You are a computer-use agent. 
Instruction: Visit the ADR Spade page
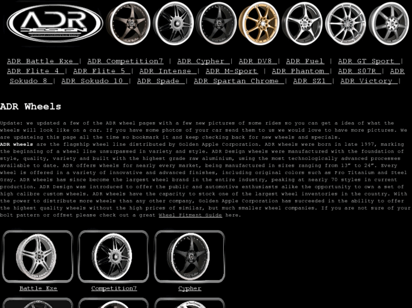161,81
